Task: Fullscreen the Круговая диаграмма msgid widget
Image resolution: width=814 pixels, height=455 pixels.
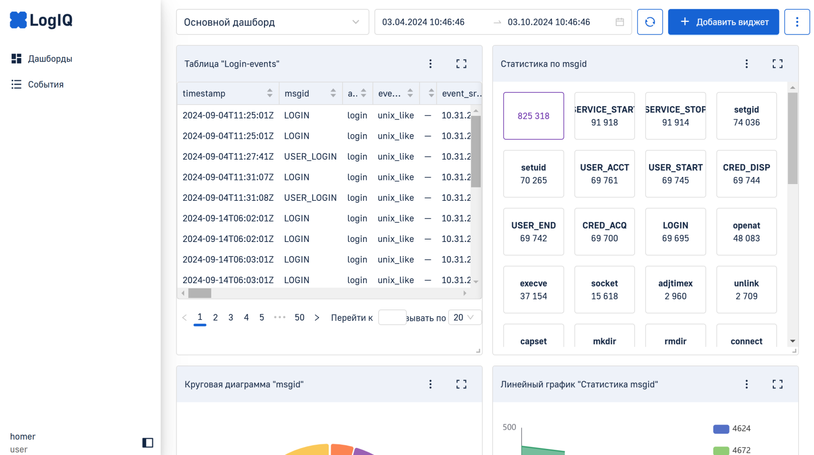Action: pyautogui.click(x=461, y=384)
